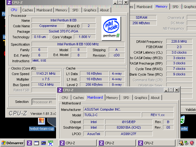Open the Démarrer start menu
Screen dimensions: 196x147
(13, 143)
